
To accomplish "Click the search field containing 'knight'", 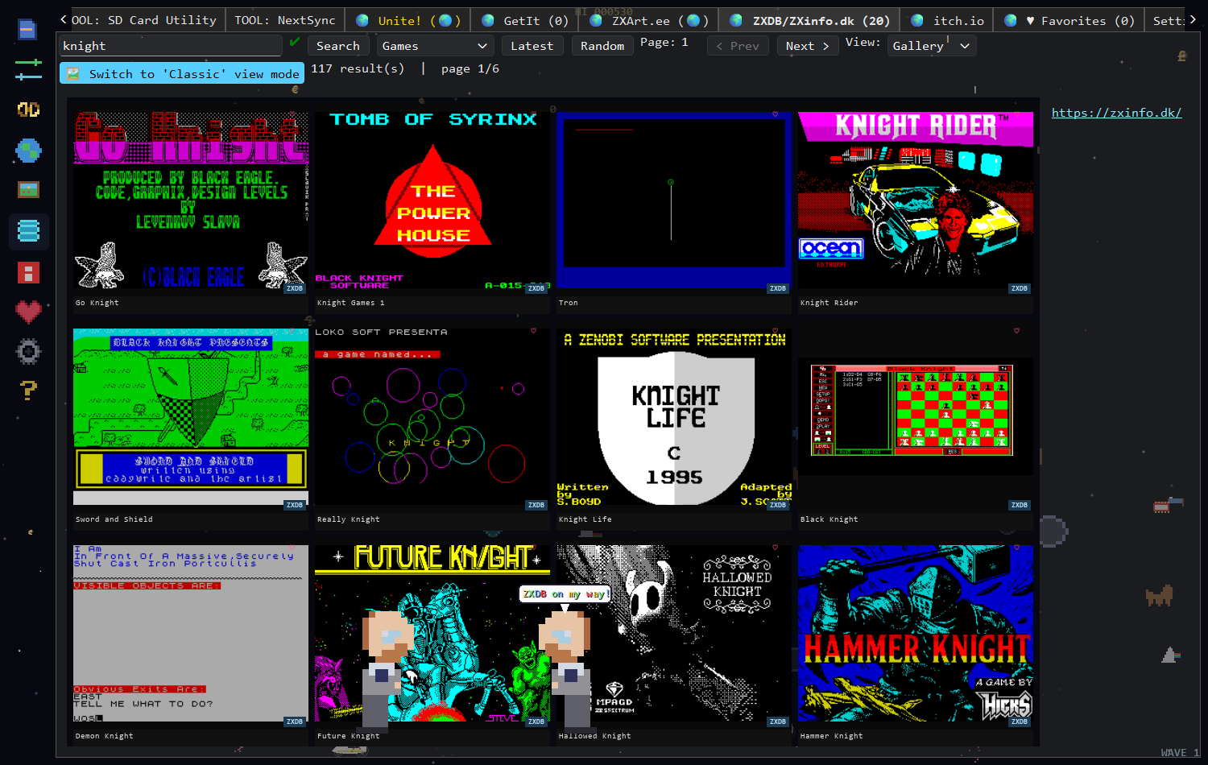I will click(x=171, y=46).
